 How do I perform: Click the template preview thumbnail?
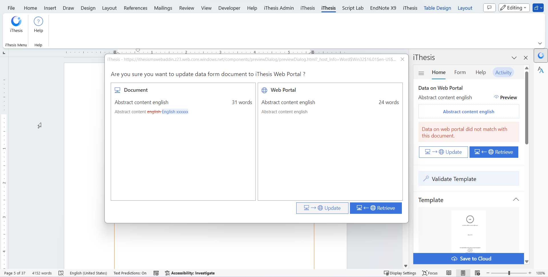[x=469, y=232]
